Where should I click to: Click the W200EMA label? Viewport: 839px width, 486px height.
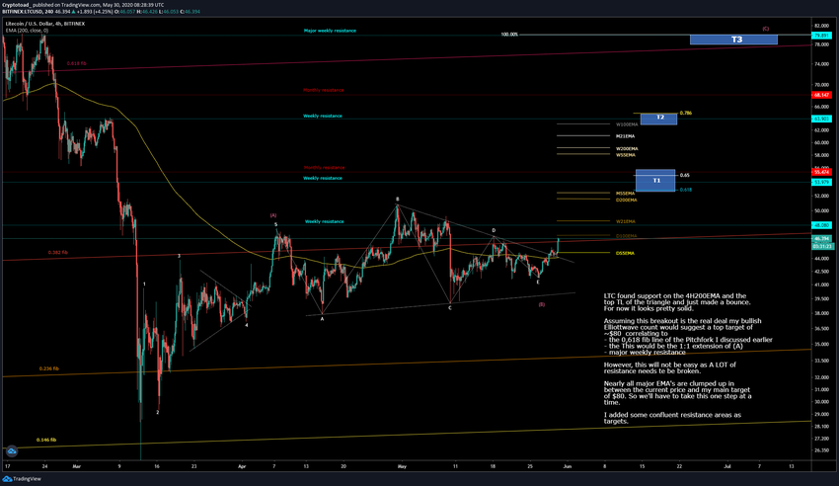627,149
